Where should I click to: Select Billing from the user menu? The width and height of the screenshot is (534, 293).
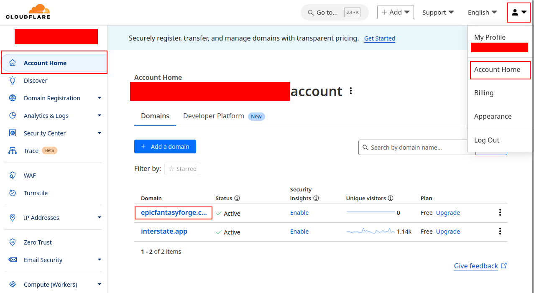[x=484, y=93]
